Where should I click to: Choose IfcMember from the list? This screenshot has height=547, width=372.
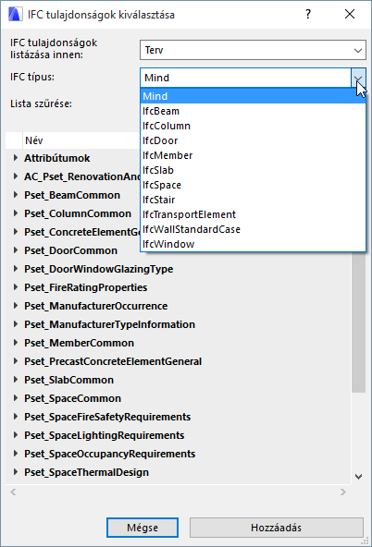click(253, 155)
